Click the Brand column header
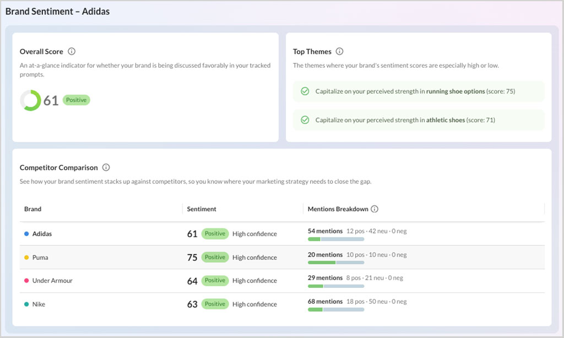 click(x=32, y=209)
